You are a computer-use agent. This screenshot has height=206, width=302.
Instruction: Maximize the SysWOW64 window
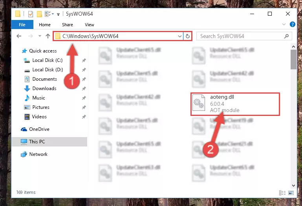click(x=270, y=14)
